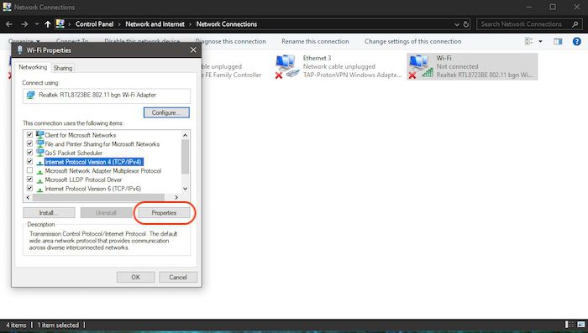Screen dimensions: 588x333
Task: Click the Configure button for the adapter
Action: (166, 112)
